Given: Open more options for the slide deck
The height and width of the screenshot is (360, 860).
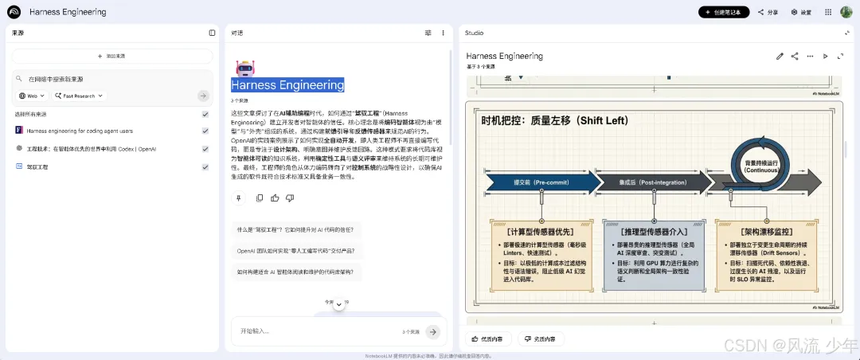Looking at the screenshot, I should click(810, 56).
